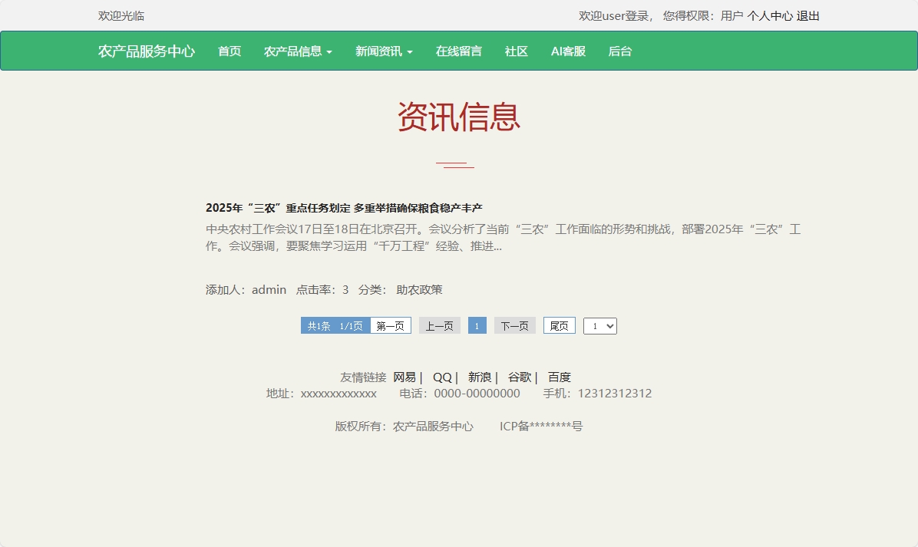Go to the 首页 menu item

[229, 51]
